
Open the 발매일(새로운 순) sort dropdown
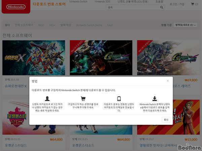click(186, 25)
